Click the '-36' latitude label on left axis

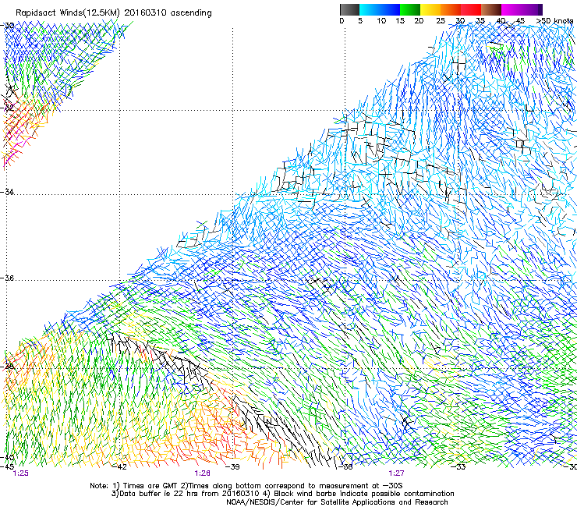point(7,278)
